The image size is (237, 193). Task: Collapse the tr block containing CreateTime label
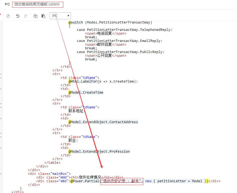tap(1, 74)
